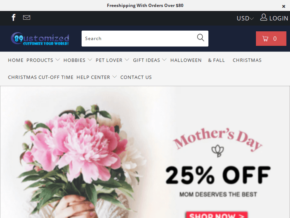This screenshot has height=218, width=290.
Task: Expand the Hobbies menu
Action: (78, 60)
